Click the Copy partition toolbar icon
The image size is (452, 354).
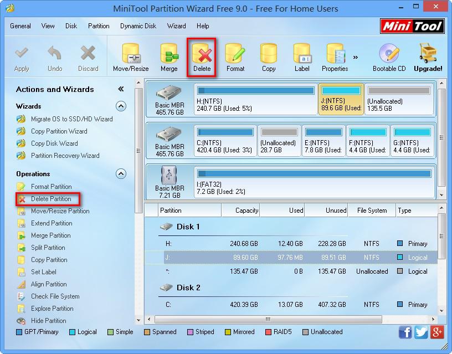[x=269, y=55]
